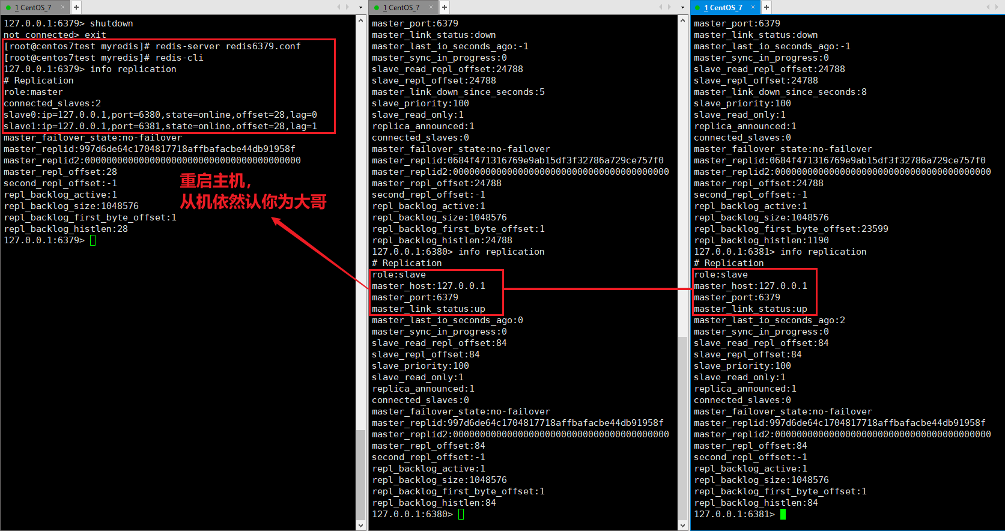
Task: Click the right tab-scroll arrow in right pane
Action: tap(997, 7)
